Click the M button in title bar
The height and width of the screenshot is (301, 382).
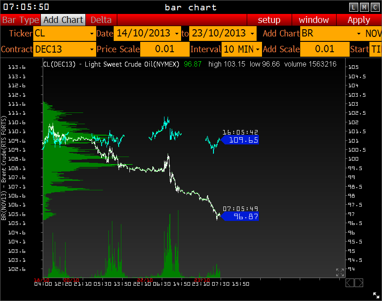point(364,7)
